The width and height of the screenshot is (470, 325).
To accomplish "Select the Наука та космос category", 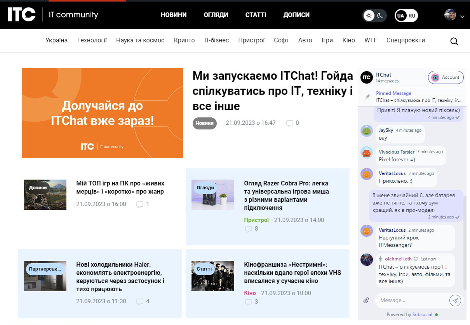I will pyautogui.click(x=140, y=40).
